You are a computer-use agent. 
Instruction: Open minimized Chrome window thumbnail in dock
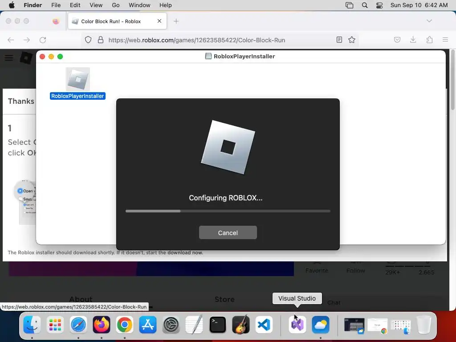(378, 326)
